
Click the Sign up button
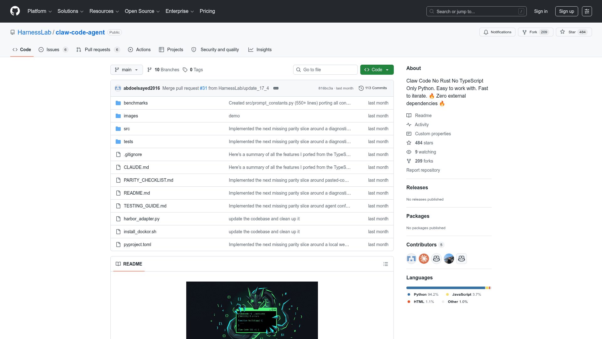tap(567, 11)
